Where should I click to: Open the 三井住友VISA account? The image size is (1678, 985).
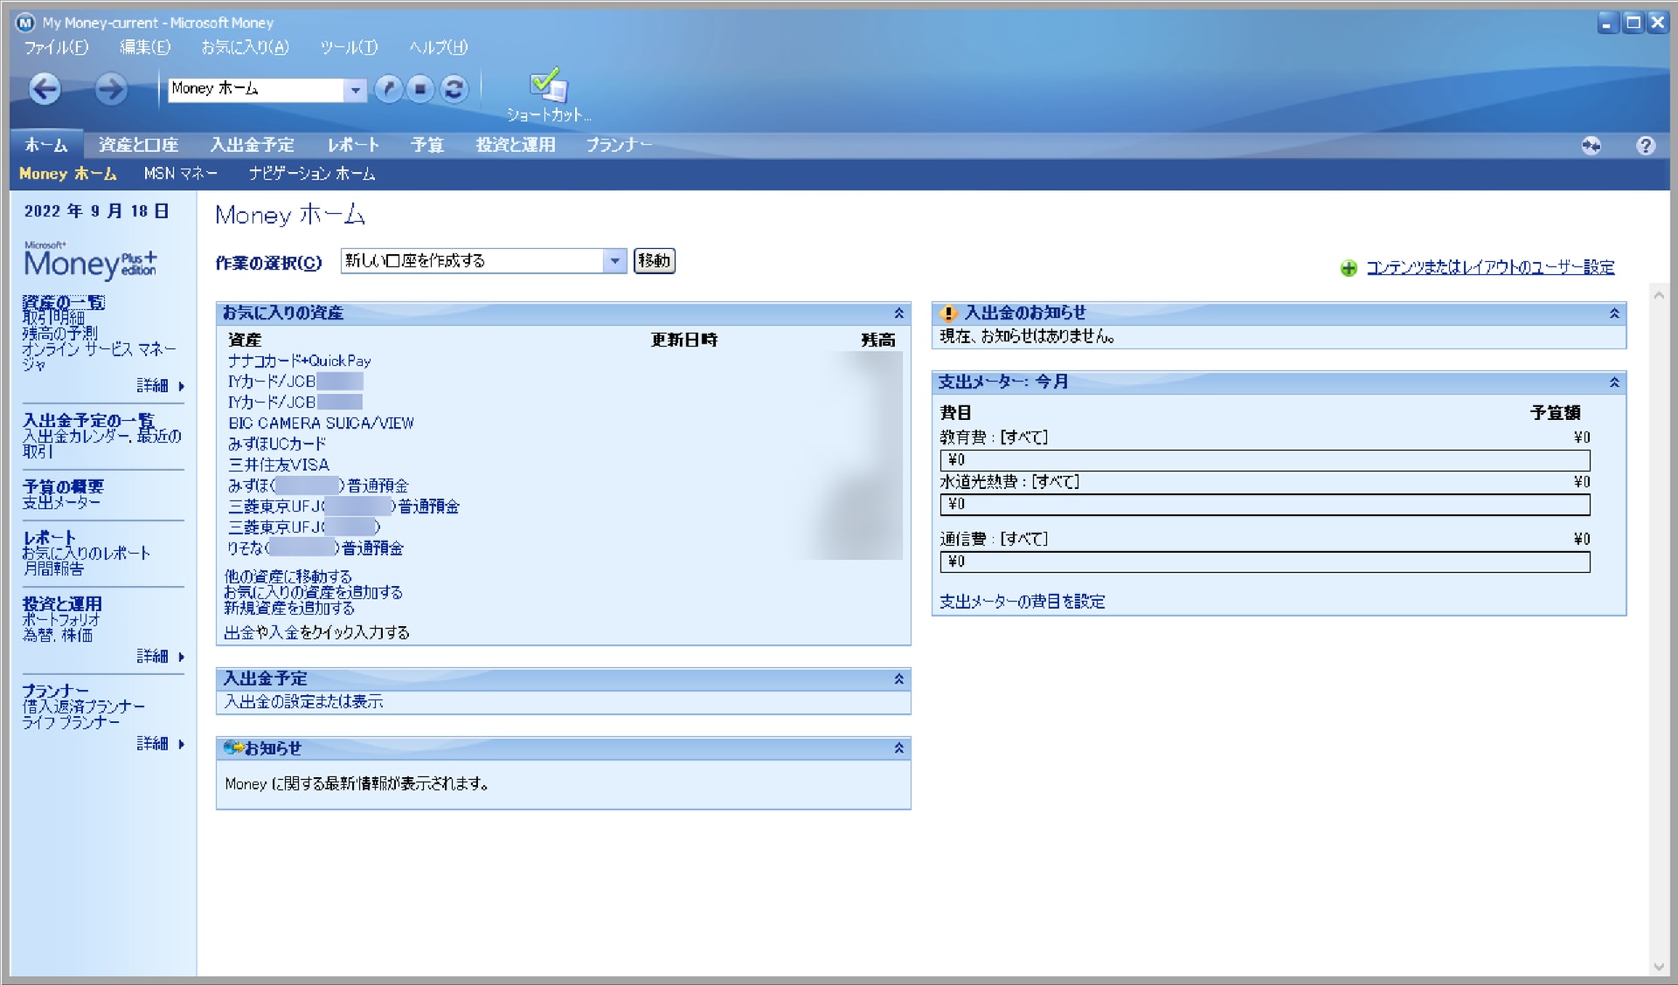point(279,465)
